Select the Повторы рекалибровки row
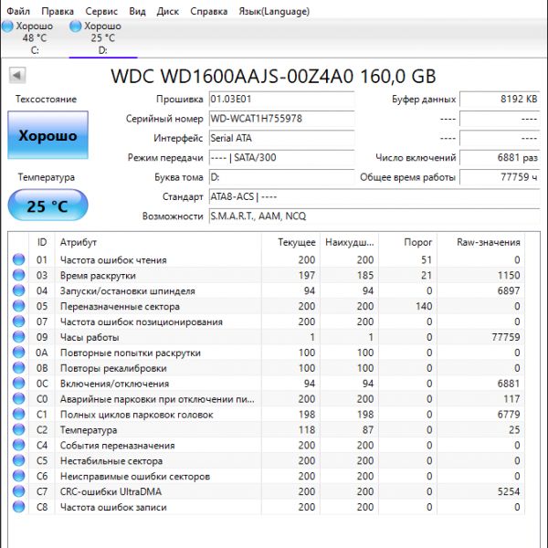Screen dimensions: 548x548 [x=267, y=368]
